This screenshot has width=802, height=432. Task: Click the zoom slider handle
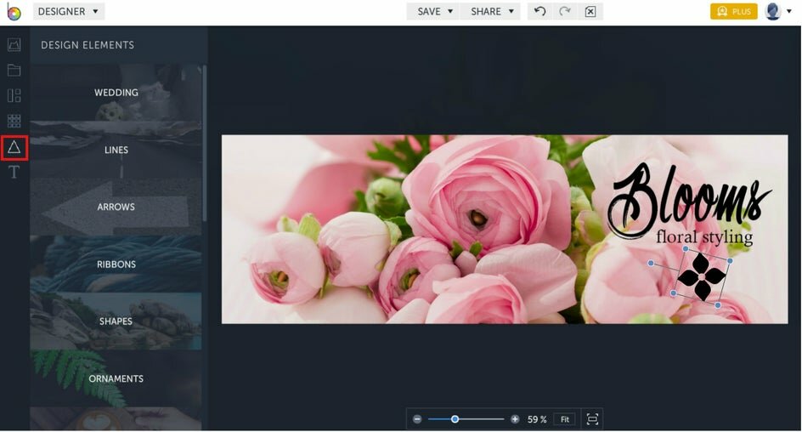[x=455, y=419]
